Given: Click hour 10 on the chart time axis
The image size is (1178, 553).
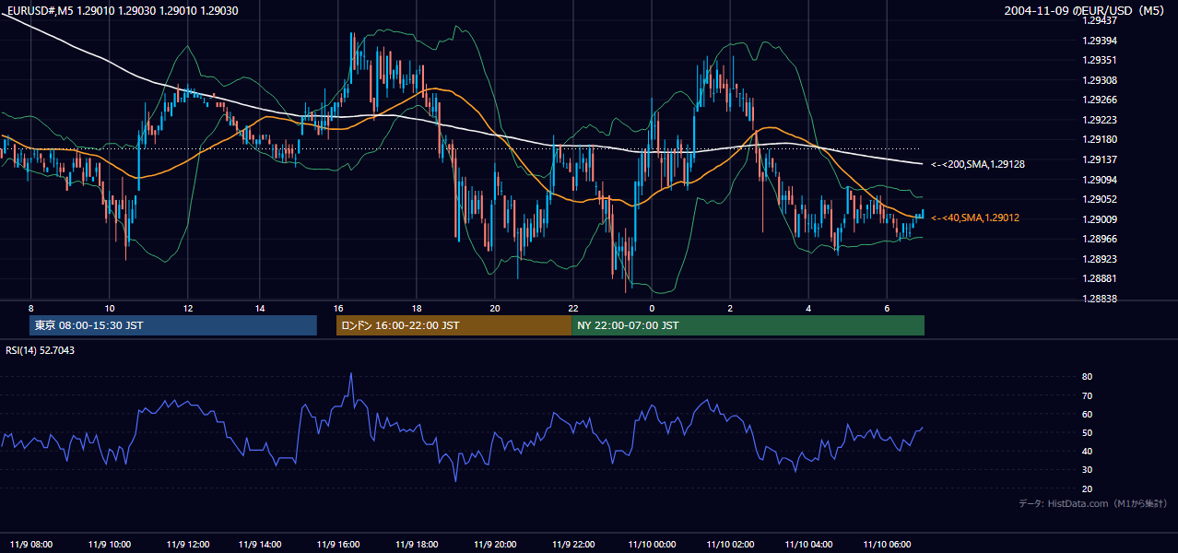Looking at the screenshot, I should (x=109, y=308).
